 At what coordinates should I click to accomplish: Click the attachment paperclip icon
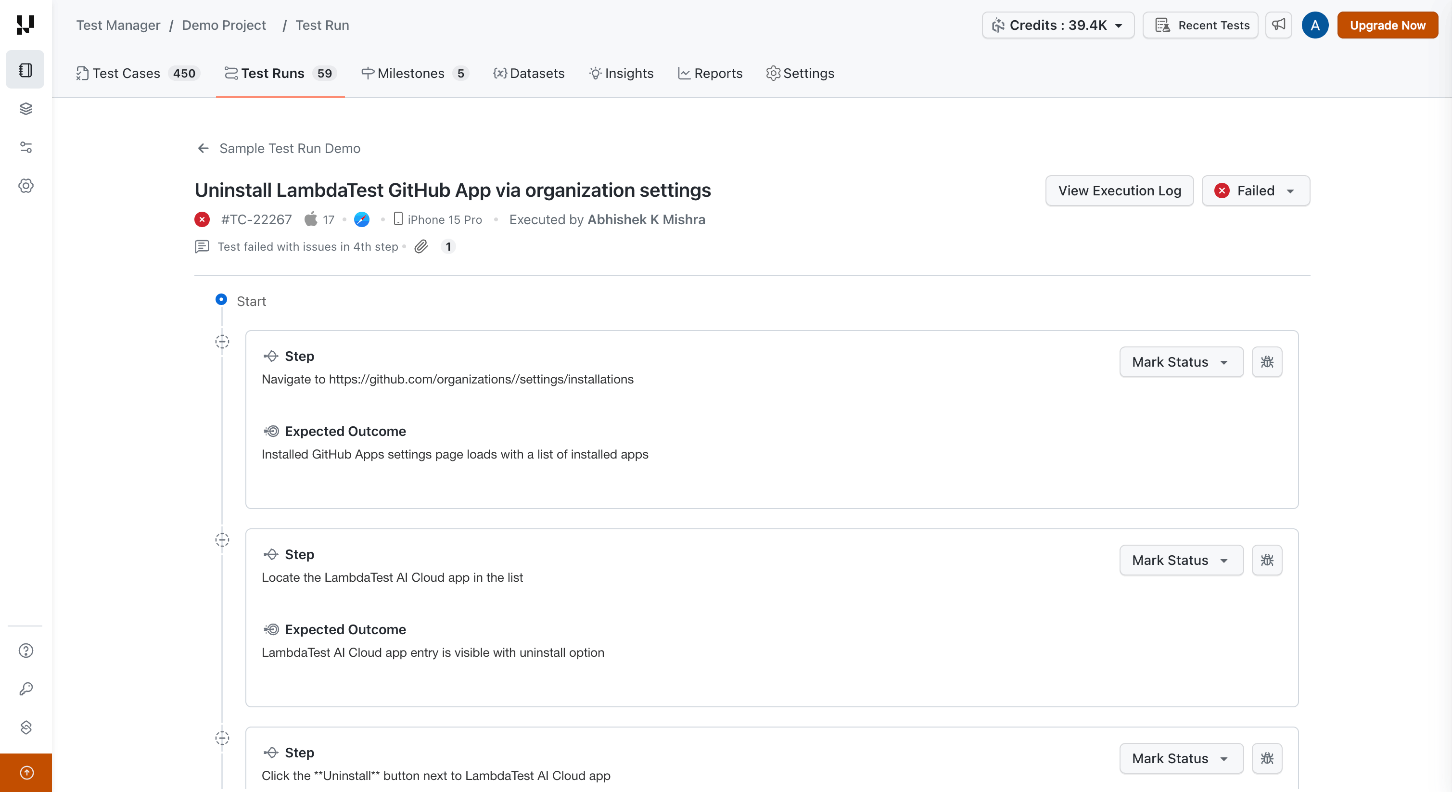[x=421, y=246]
